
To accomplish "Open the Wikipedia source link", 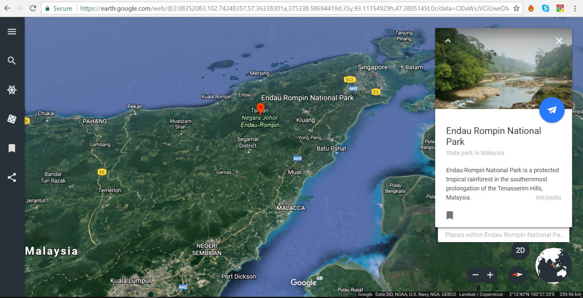I will [548, 197].
